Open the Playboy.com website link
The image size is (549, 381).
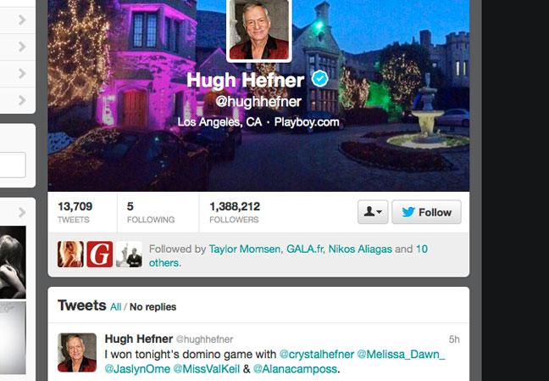click(307, 122)
